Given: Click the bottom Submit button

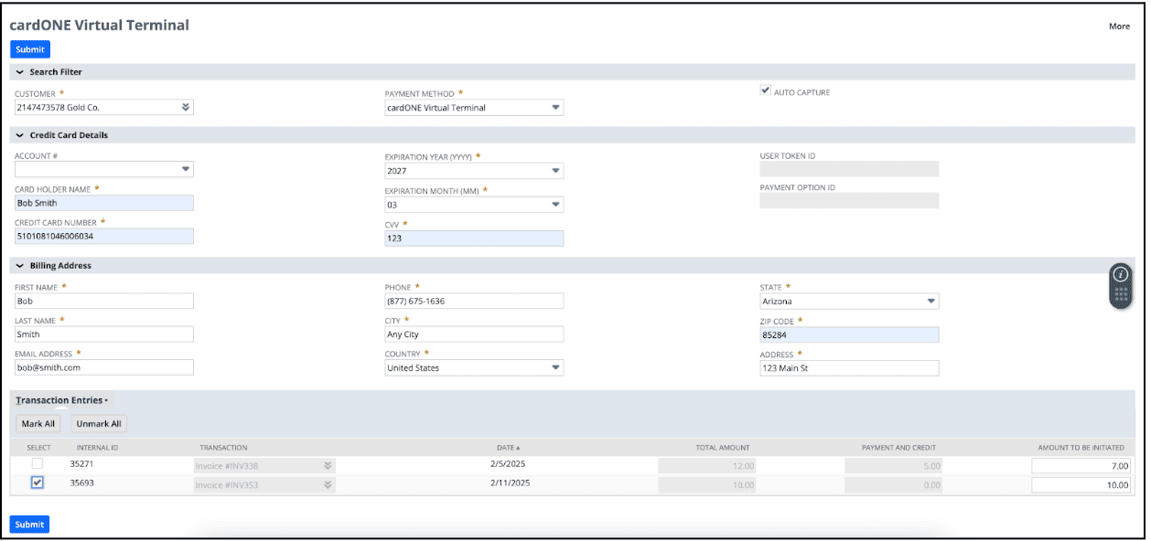Looking at the screenshot, I should [x=29, y=525].
